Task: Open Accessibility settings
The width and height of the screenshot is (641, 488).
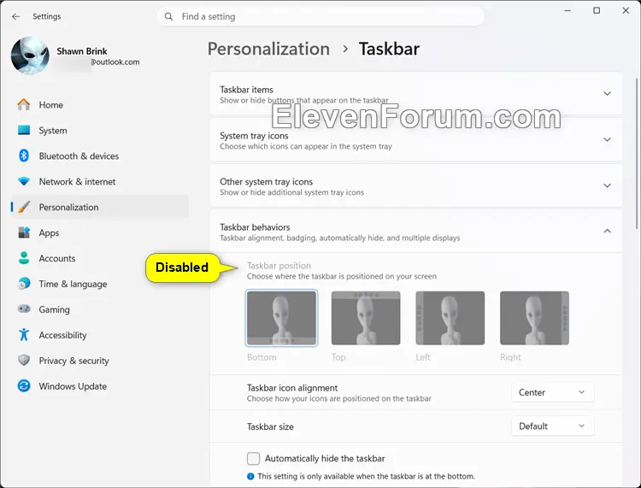Action: coord(100,335)
